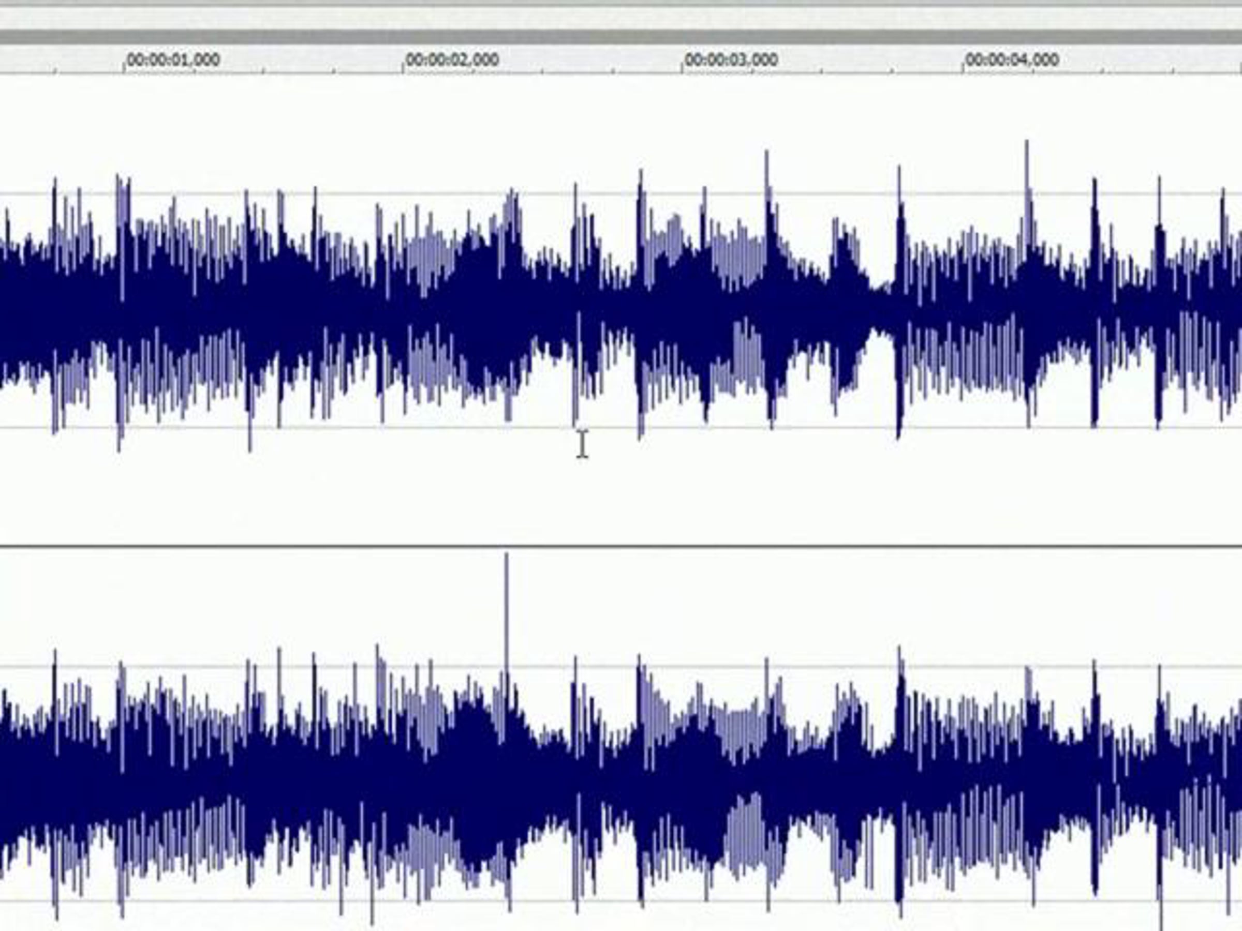Screen dimensions: 1242x931
Task: Click the 00:00:02,000 ruler marker
Action: pyautogui.click(x=452, y=59)
